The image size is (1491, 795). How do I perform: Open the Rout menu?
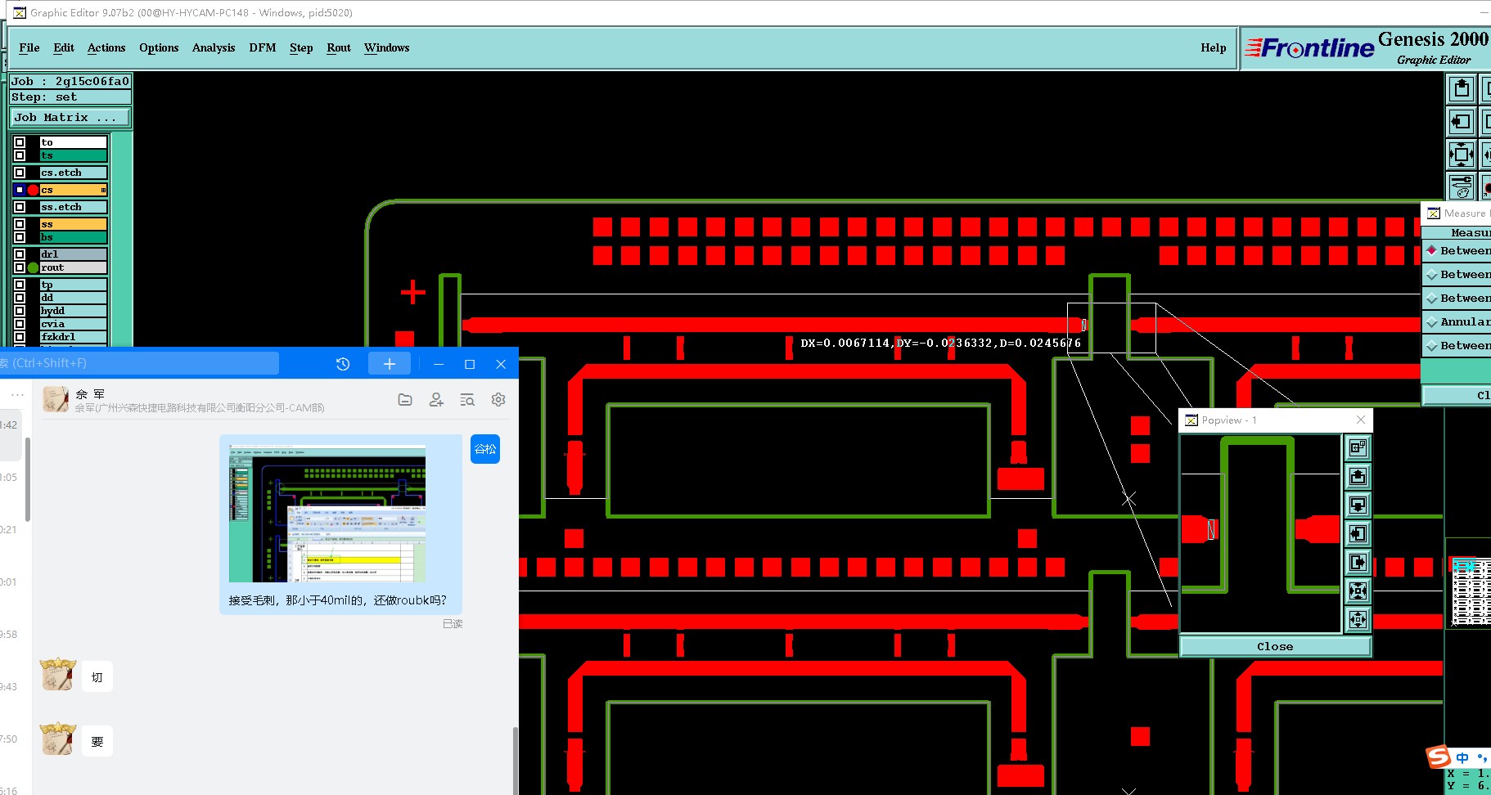339,47
